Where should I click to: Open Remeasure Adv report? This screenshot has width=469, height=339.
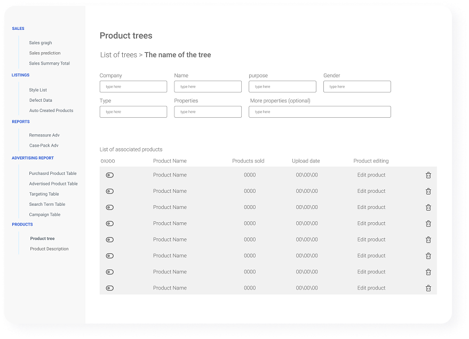44,135
